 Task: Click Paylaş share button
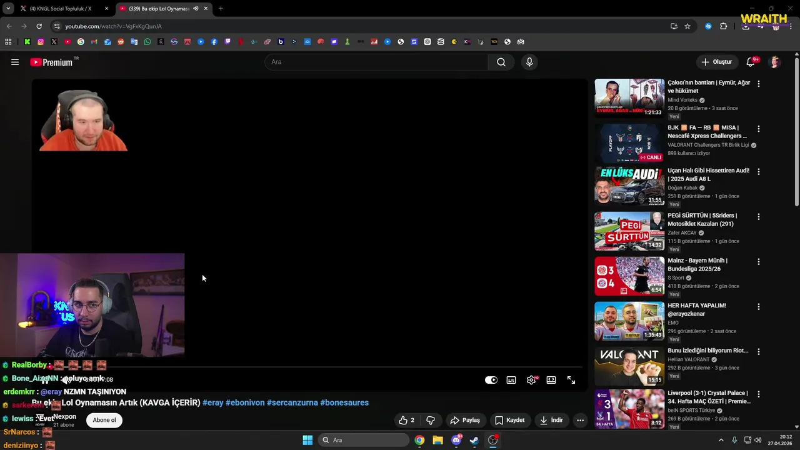466,420
